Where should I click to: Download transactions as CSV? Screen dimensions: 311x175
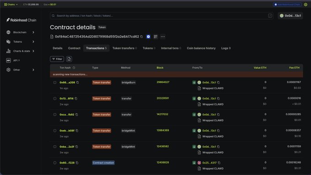69,59
